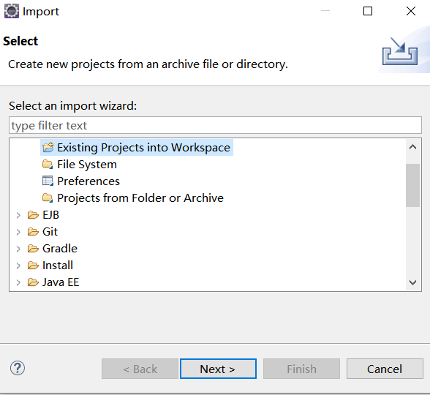Screen dimensions: 430x395
Task: Select the Java EE label
Action: coord(61,282)
